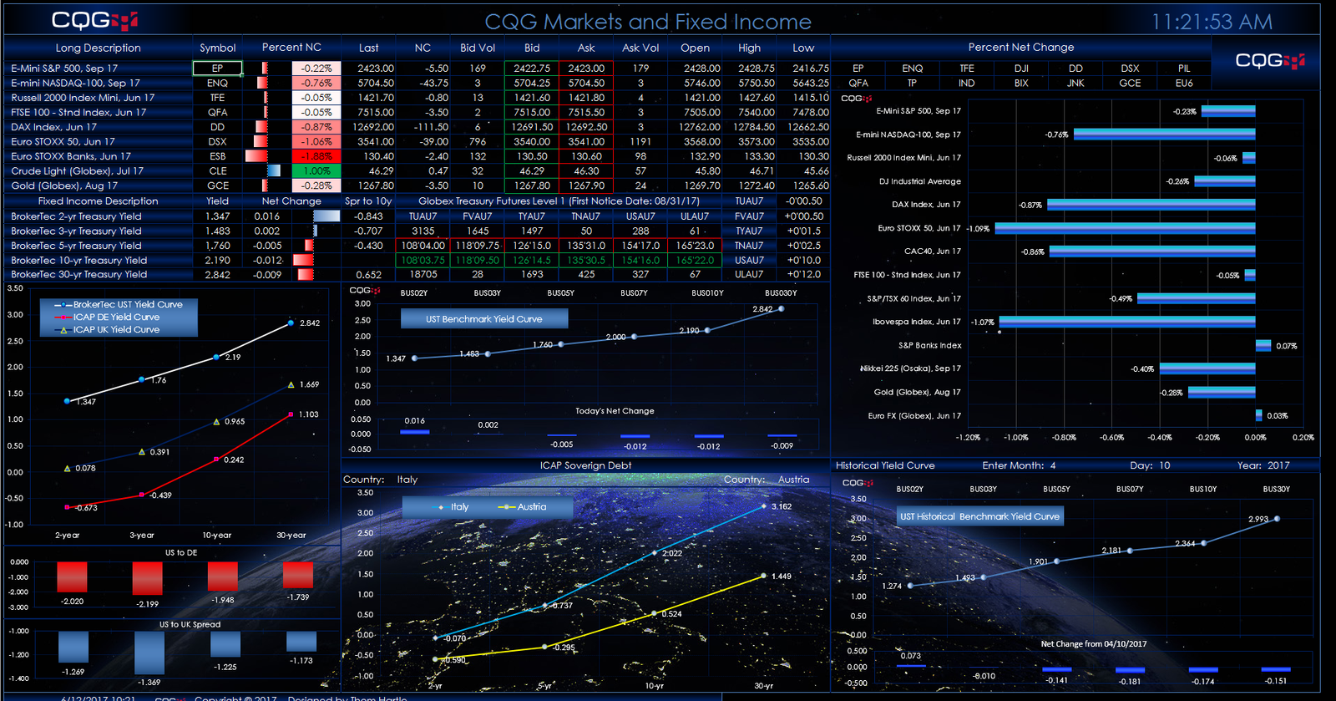Click the DAX Index last price 12692.00
This screenshot has height=701, width=1336.
coord(373,127)
